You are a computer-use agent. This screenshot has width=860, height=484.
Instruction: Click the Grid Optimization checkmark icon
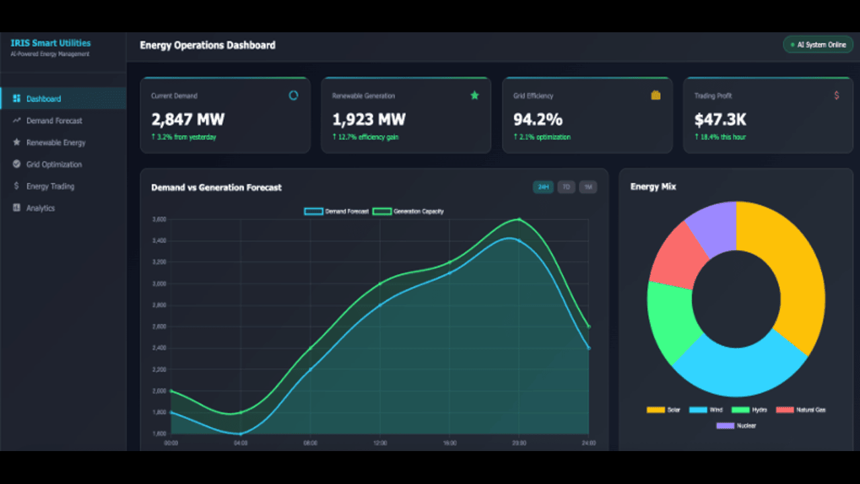(x=17, y=164)
